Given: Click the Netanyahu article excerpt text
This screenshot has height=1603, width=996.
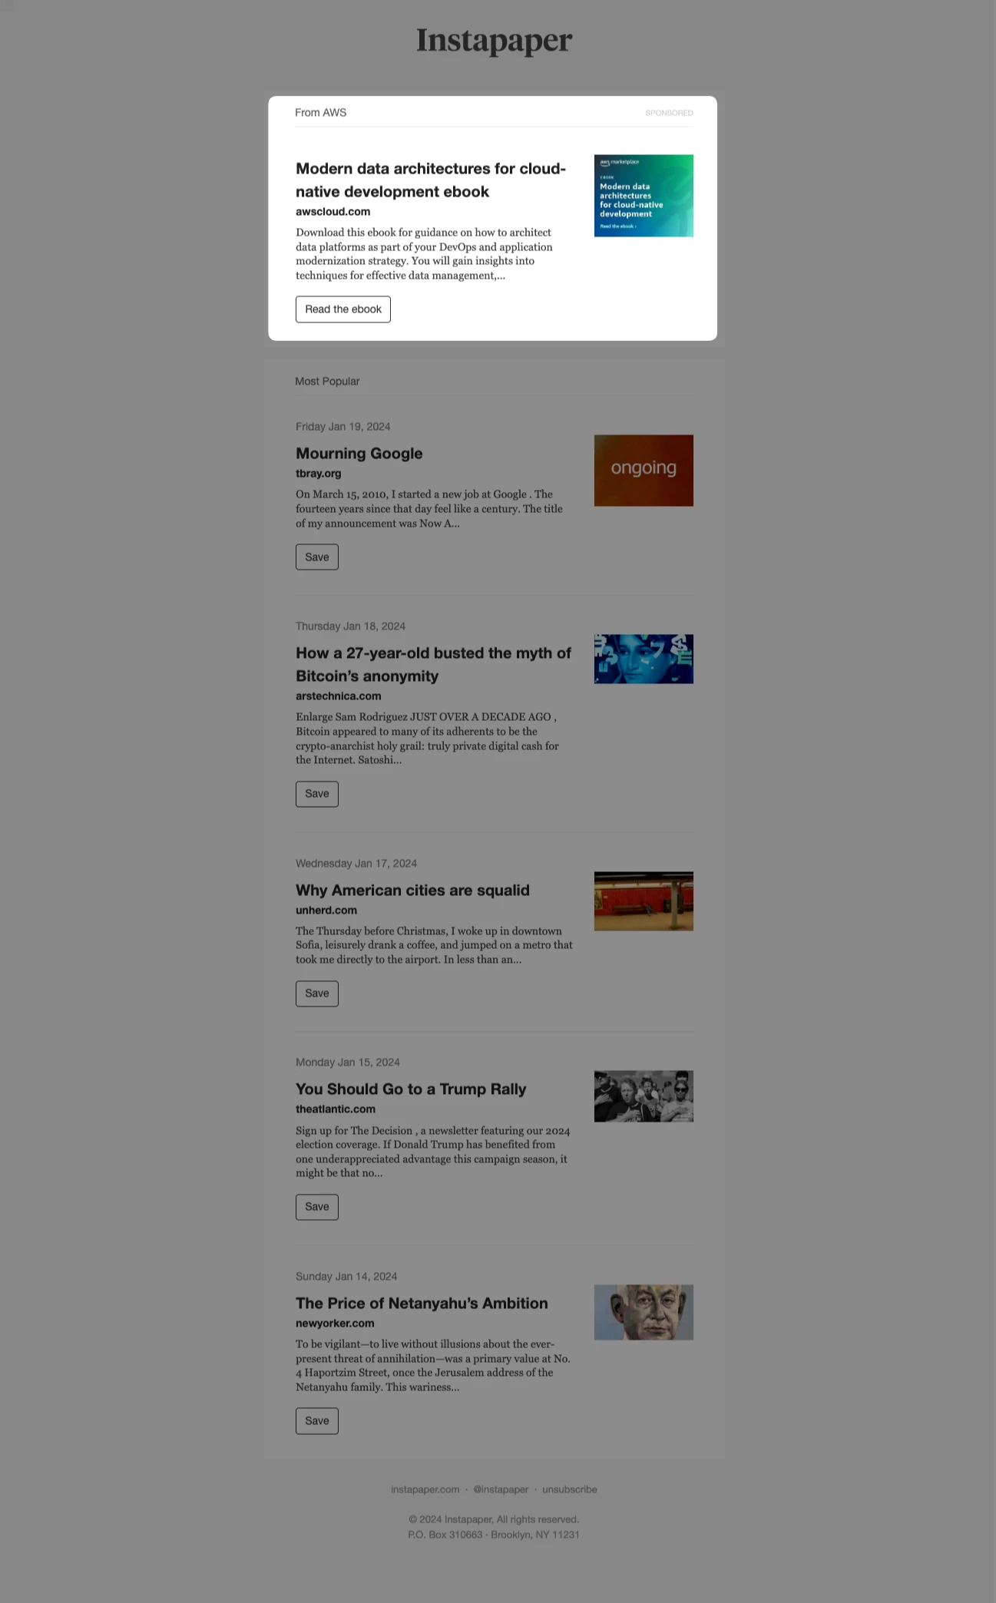Looking at the screenshot, I should pos(432,1366).
